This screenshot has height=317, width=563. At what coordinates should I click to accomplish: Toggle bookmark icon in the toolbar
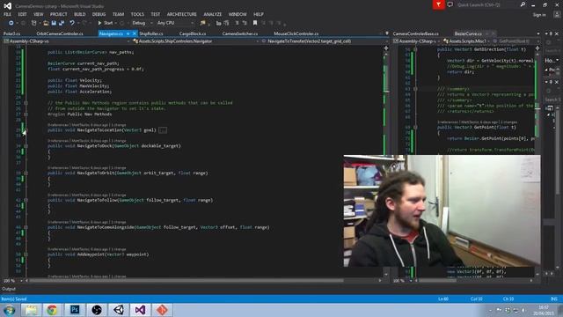[x=255, y=23]
